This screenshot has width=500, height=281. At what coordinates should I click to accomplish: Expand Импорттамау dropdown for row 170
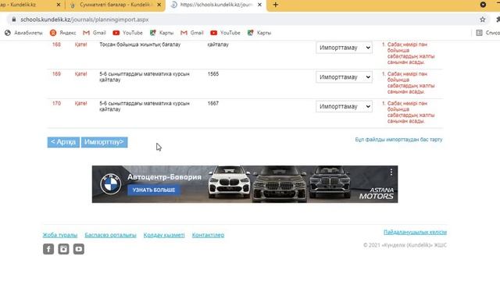coord(344,106)
